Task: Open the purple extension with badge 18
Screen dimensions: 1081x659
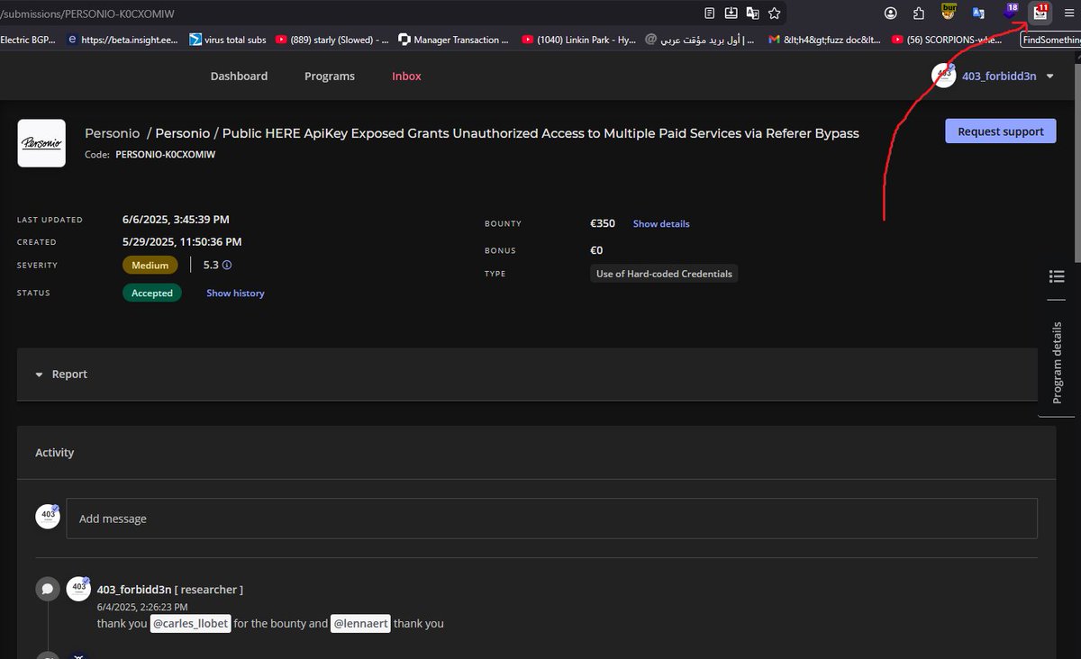Action: pos(1011,12)
